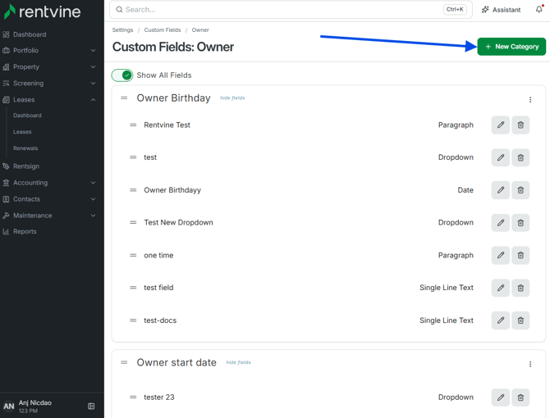The height and width of the screenshot is (418, 550).
Task: Focus the Search box
Action: pyautogui.click(x=291, y=10)
